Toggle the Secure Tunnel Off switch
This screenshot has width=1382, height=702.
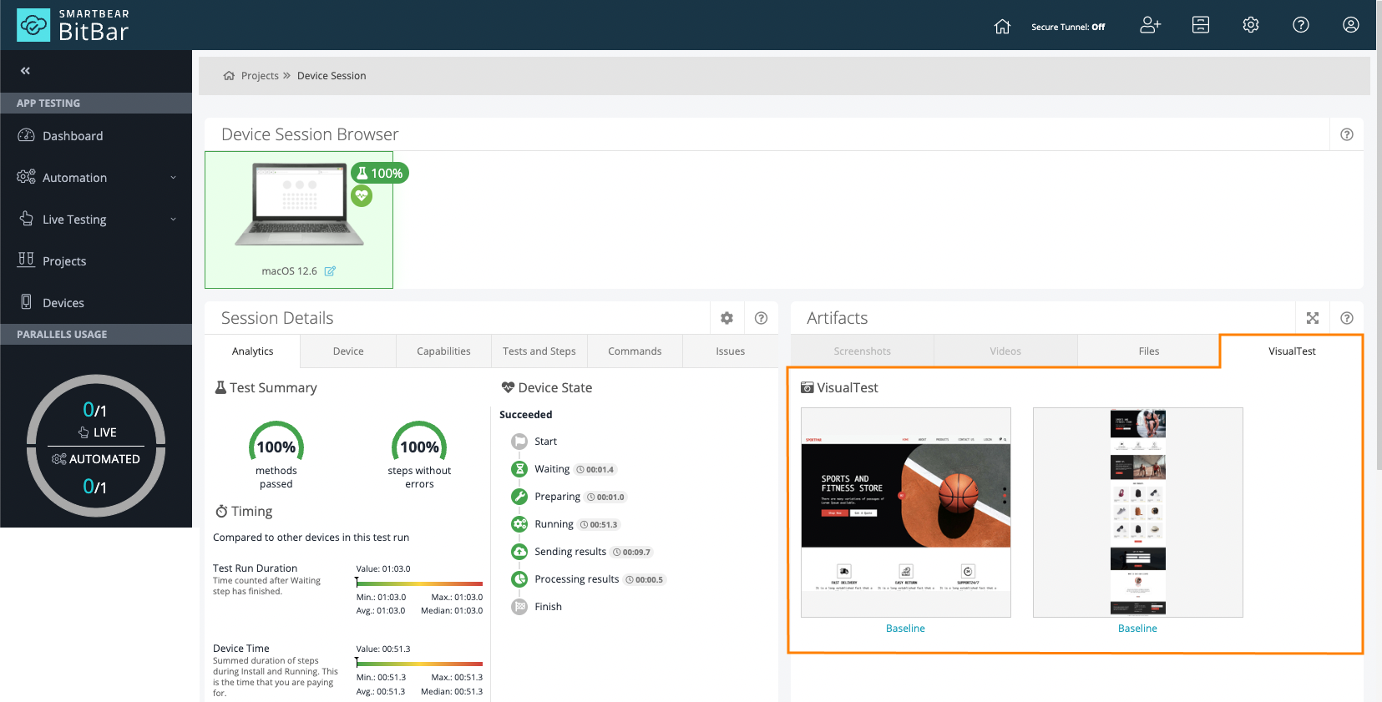tap(1067, 27)
